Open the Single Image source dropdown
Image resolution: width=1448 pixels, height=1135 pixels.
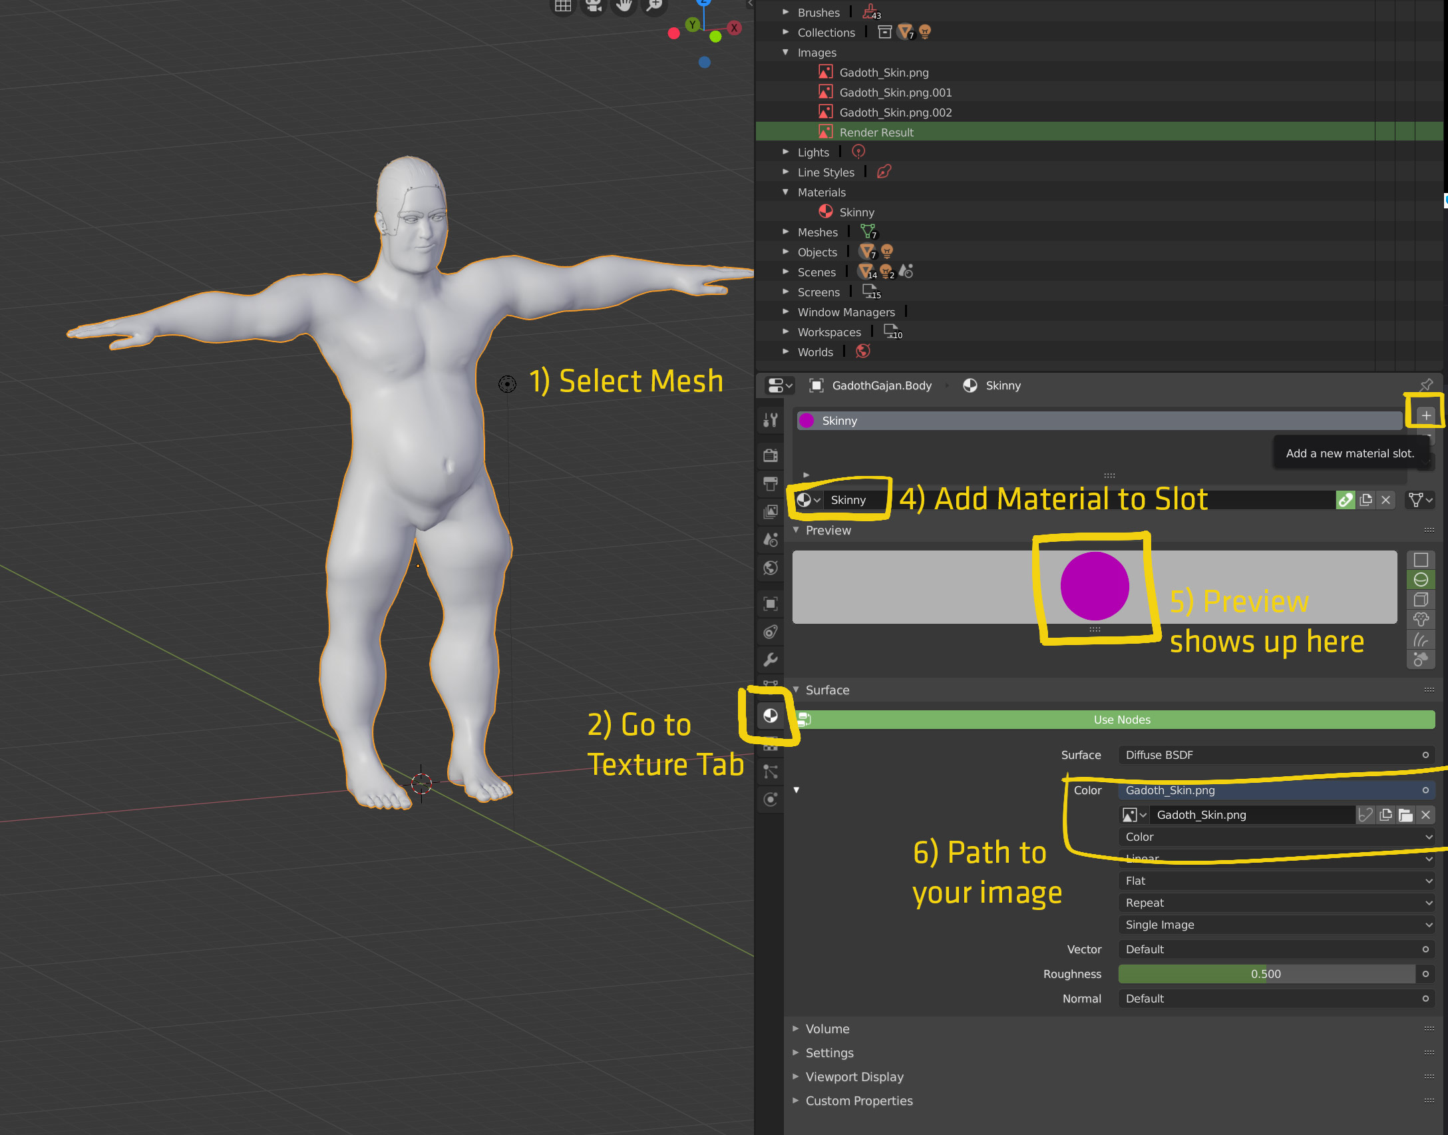(x=1276, y=925)
